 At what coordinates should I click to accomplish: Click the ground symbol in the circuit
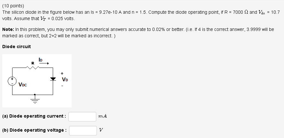(x=35, y=99)
